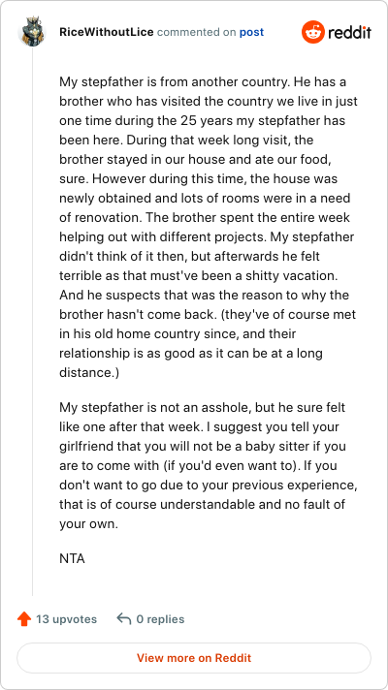Follow the blue 'post' link
Screen dimensions: 388x690
(x=251, y=33)
